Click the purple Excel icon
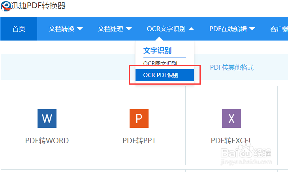The image size is (288, 172). pos(232,118)
